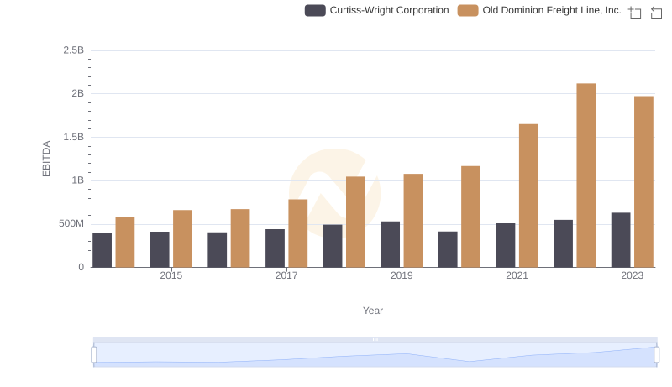Toggle Old Dominion Freight Line legend series
The width and height of the screenshot is (672, 387).
click(x=539, y=10)
